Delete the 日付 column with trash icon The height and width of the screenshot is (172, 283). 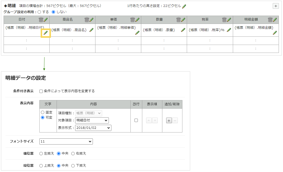click(x=41, y=20)
